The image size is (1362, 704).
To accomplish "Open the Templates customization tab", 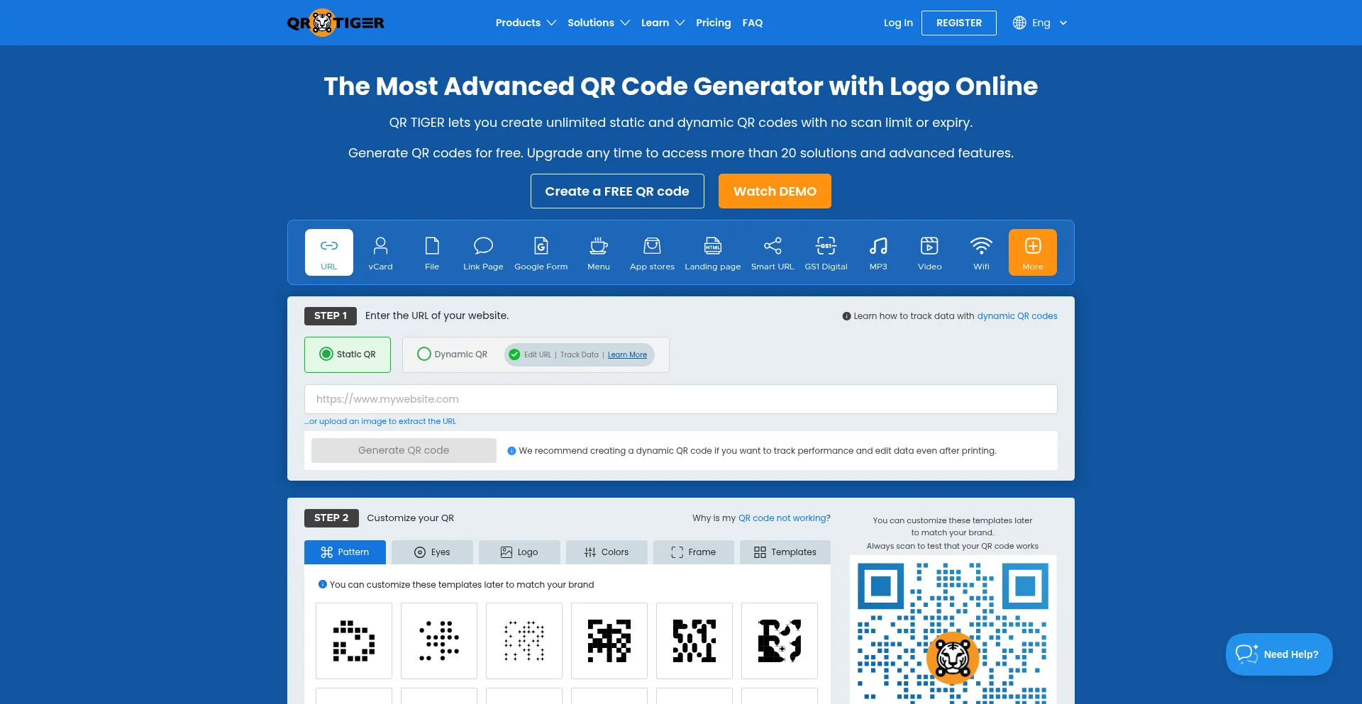I will [785, 552].
